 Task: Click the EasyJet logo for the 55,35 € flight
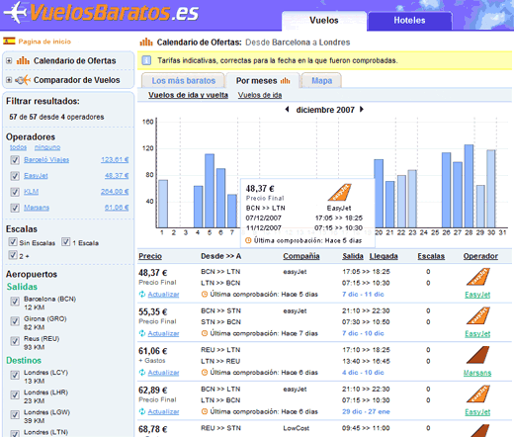tap(477, 315)
